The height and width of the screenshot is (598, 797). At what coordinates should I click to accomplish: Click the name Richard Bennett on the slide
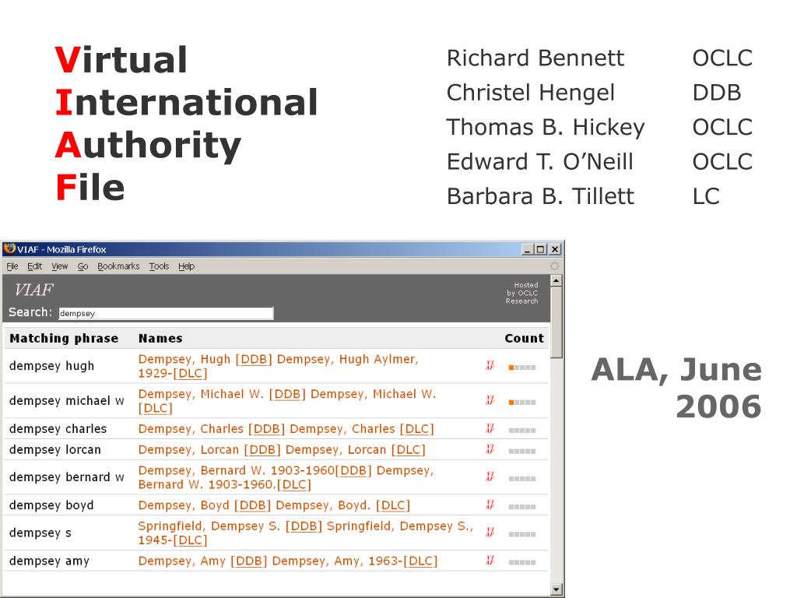[535, 58]
